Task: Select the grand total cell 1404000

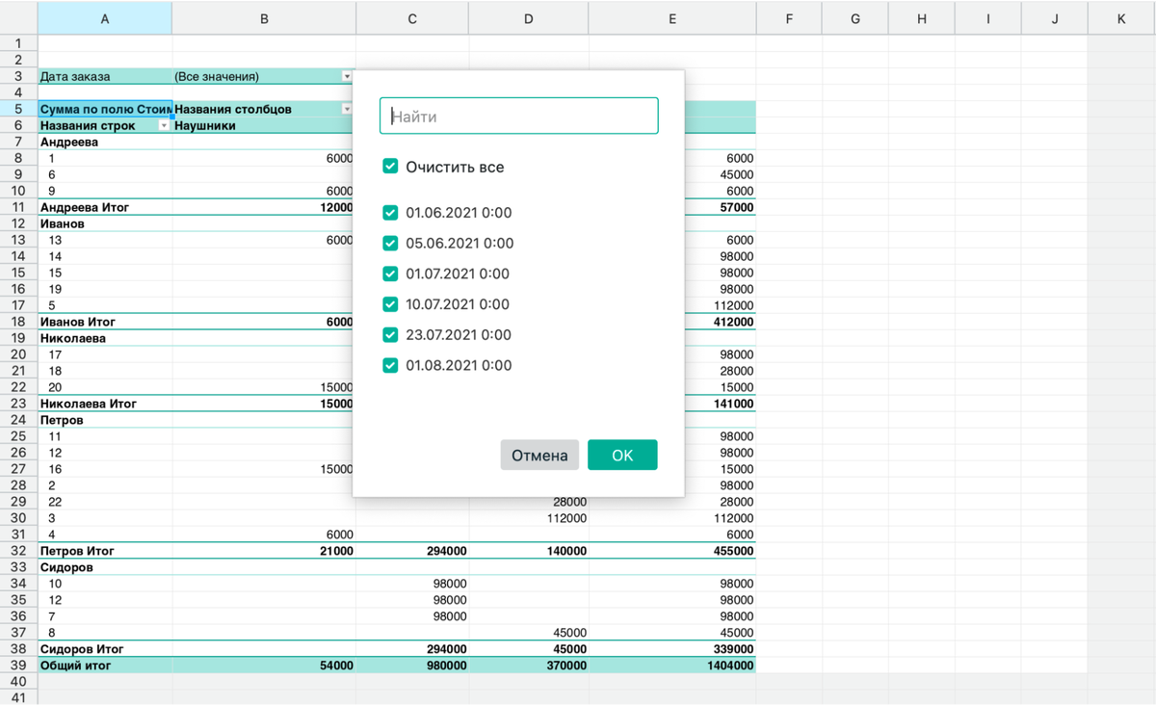Action: [672, 666]
